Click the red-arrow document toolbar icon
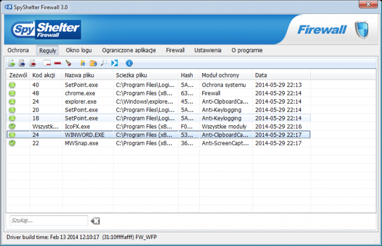The image size is (382, 246). click(33, 63)
